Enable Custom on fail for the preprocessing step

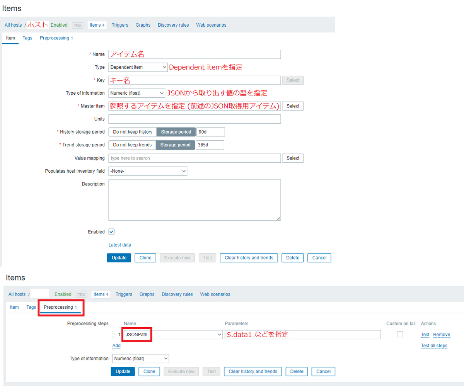(x=400, y=334)
